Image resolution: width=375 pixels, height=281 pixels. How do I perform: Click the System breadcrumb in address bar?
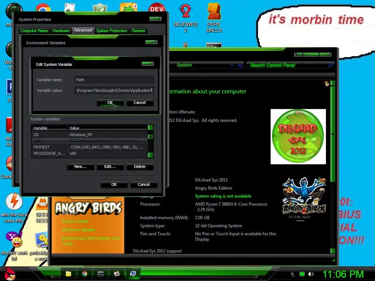click(x=185, y=65)
